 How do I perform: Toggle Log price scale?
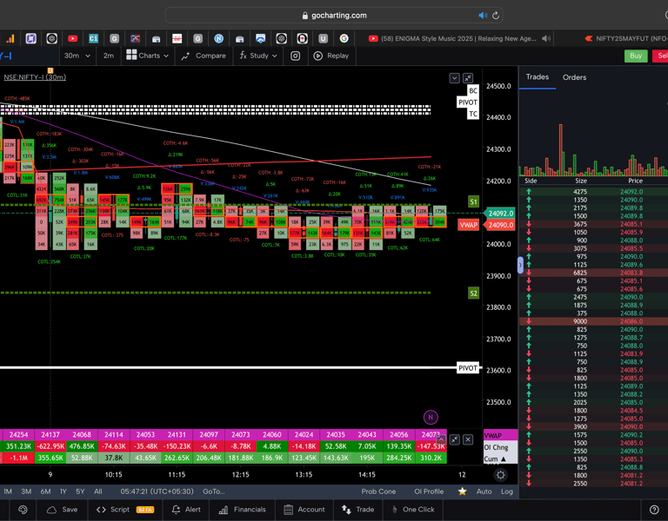pos(506,491)
